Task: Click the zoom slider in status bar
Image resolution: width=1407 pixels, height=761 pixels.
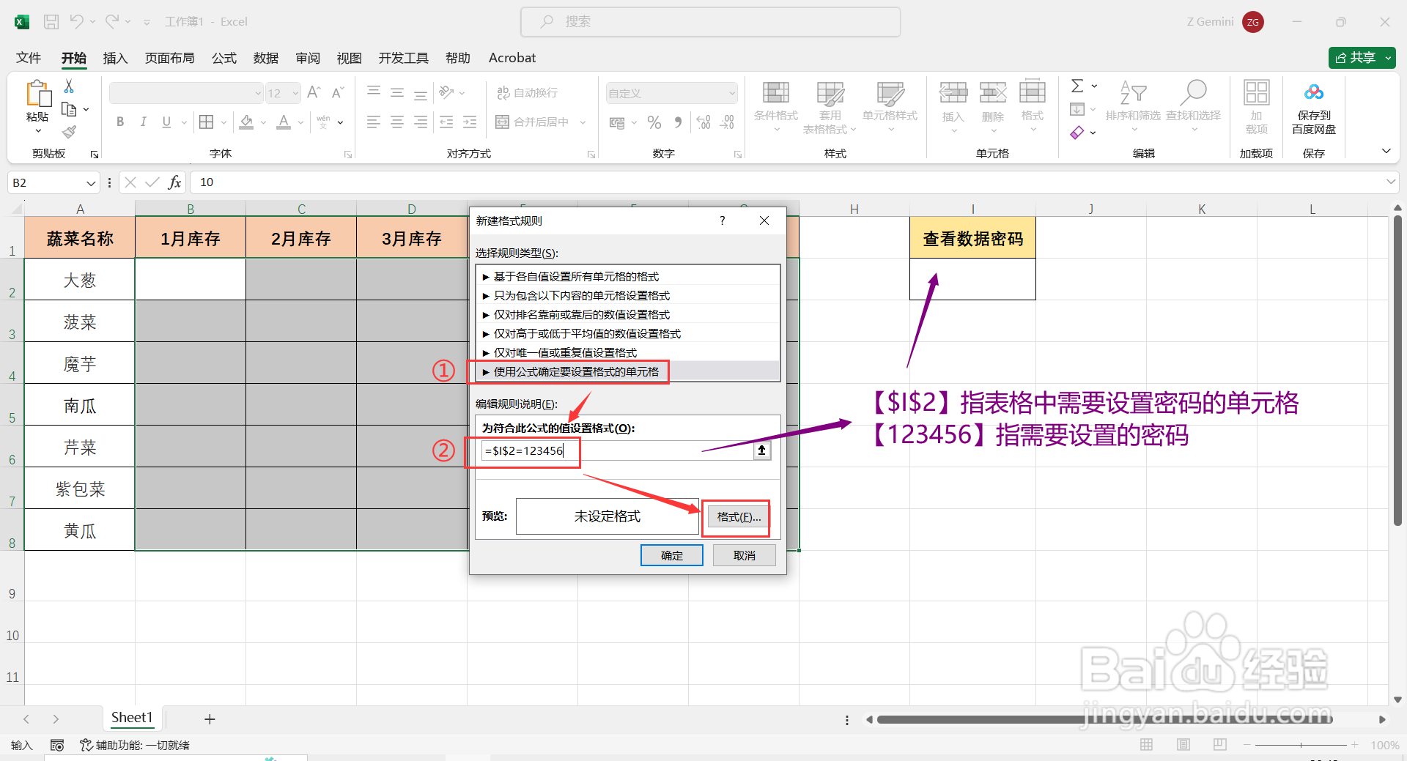Action: 1301,745
